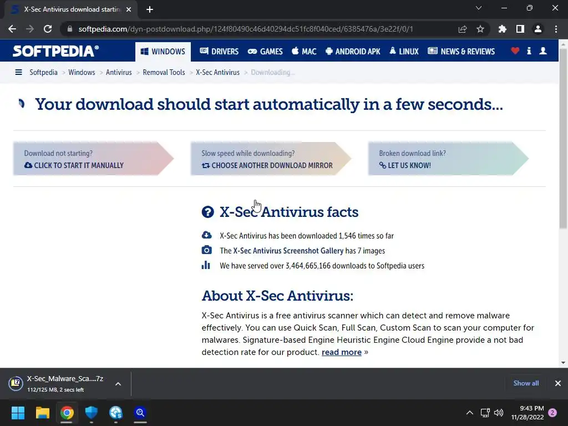Open the Chrome profile avatar
Image resolution: width=568 pixels, height=426 pixels.
point(538,29)
